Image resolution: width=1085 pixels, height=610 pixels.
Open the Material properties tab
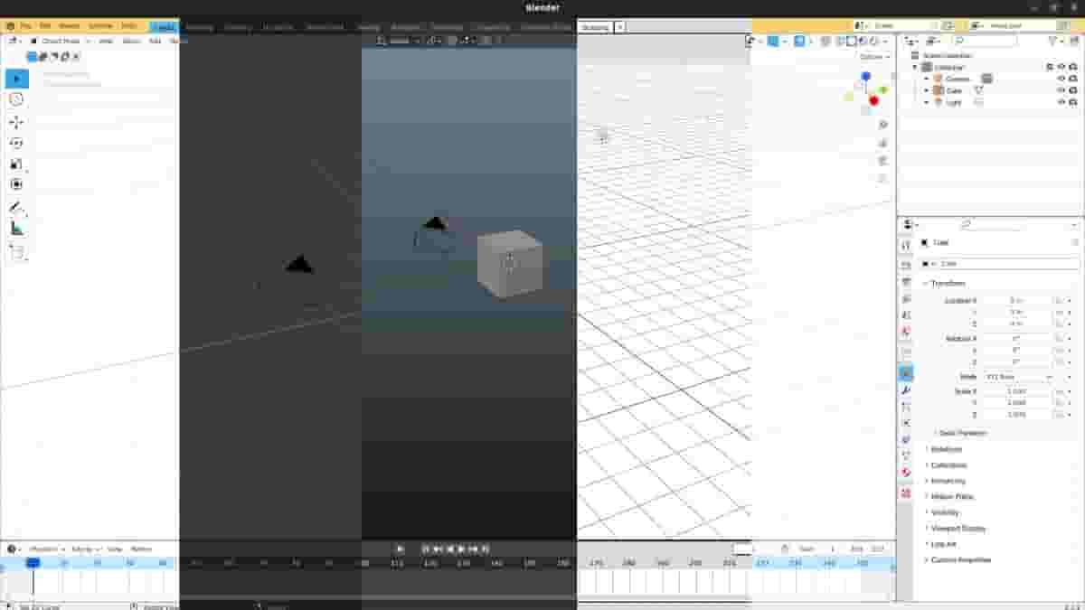(x=906, y=473)
